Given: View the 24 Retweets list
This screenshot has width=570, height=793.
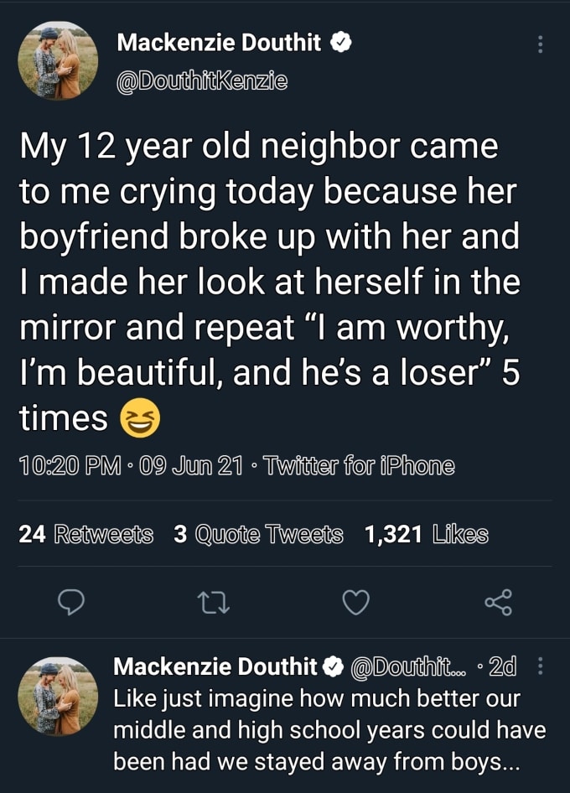Looking at the screenshot, I should (85, 534).
